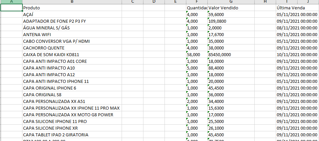Image resolution: width=319 pixels, height=141 pixels.
Task: Click the value 2,0000 for ÁGUA MINERAL
Action: point(231,28)
